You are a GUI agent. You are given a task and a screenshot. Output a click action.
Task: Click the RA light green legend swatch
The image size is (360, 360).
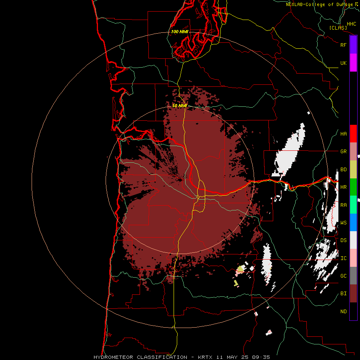point(353,205)
